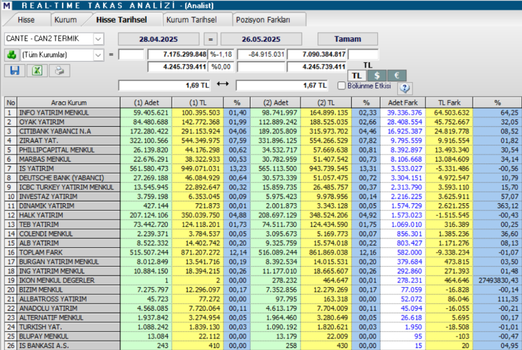Sort by the Adet Fark column header

click(x=402, y=102)
